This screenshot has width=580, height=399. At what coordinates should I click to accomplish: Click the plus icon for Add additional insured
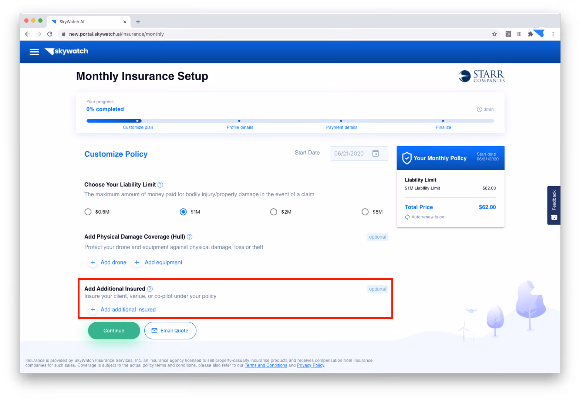point(93,310)
